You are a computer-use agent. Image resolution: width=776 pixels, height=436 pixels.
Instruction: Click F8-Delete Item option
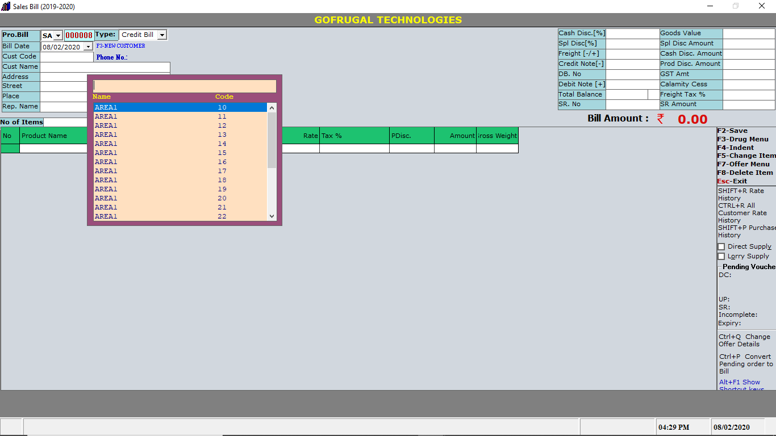coord(745,173)
